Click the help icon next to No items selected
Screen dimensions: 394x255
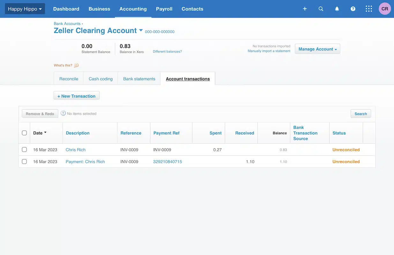[x=63, y=113]
